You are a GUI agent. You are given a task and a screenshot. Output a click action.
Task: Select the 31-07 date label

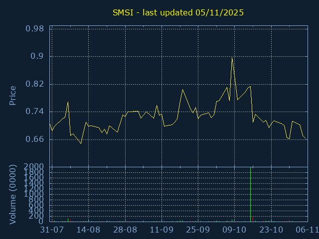[x=52, y=230]
